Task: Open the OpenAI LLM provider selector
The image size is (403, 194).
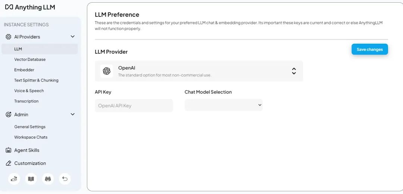Action: pos(199,71)
